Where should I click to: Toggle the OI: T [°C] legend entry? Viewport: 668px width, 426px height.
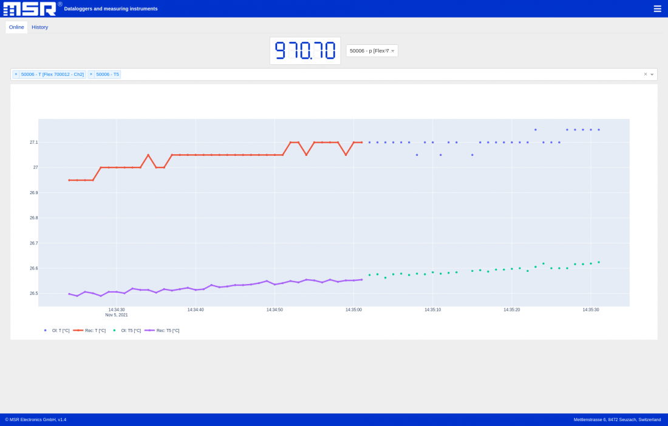pos(60,331)
